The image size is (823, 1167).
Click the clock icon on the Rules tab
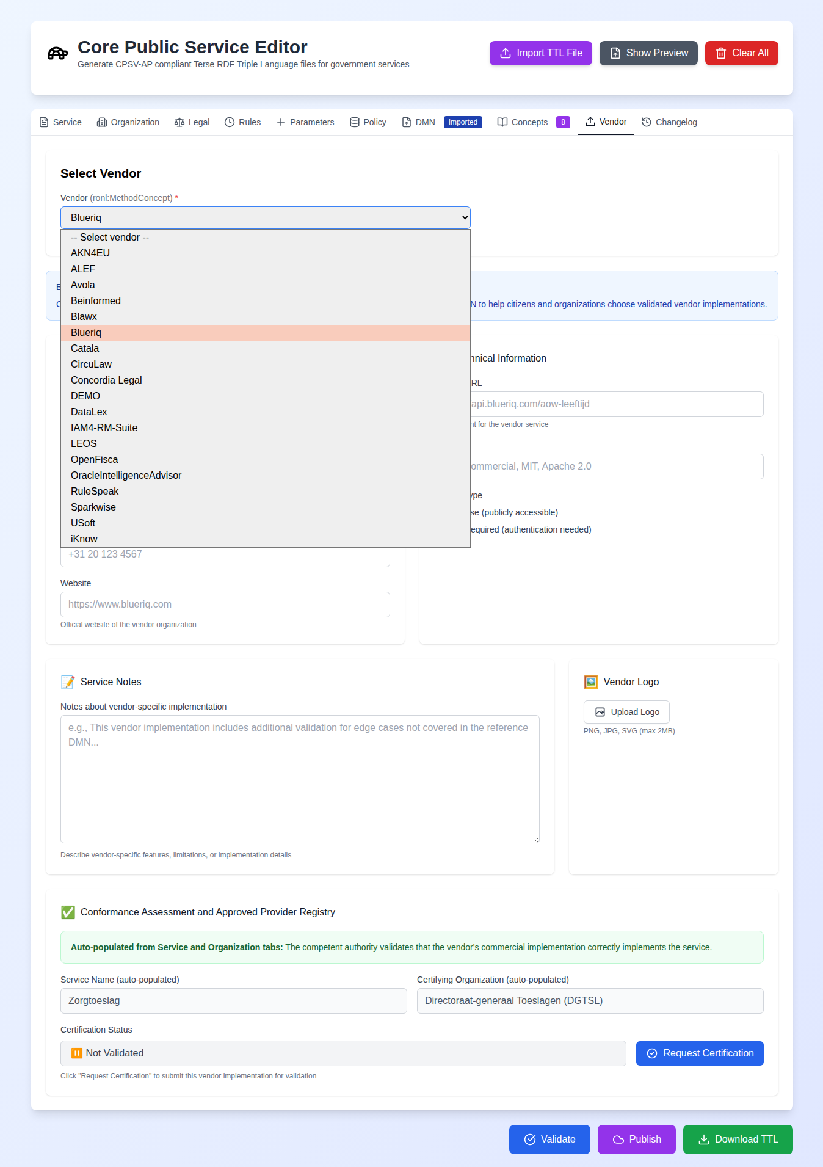pyautogui.click(x=230, y=122)
